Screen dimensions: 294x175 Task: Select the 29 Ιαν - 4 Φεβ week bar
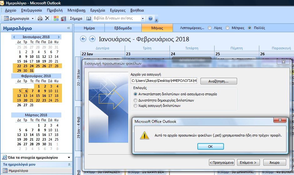point(78,128)
